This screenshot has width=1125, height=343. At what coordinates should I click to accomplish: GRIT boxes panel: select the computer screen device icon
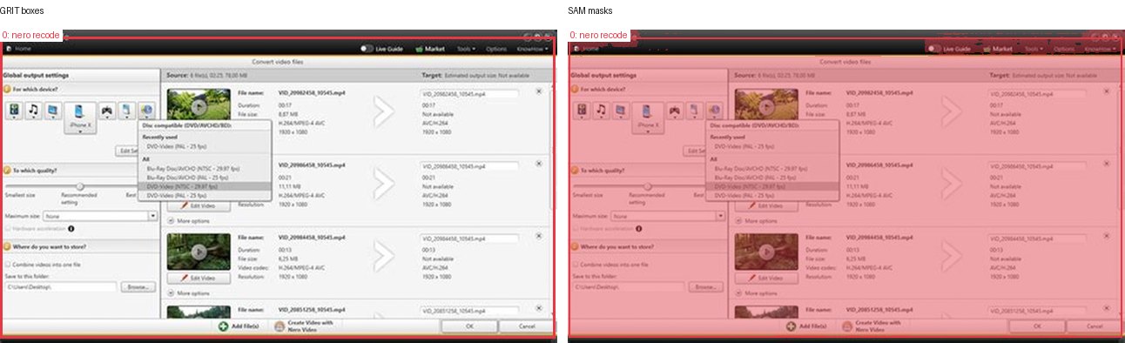tap(54, 110)
